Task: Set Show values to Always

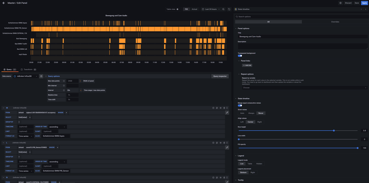Action: point(252,113)
